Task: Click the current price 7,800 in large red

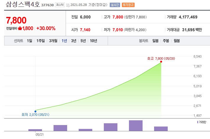Action: (x=16, y=20)
